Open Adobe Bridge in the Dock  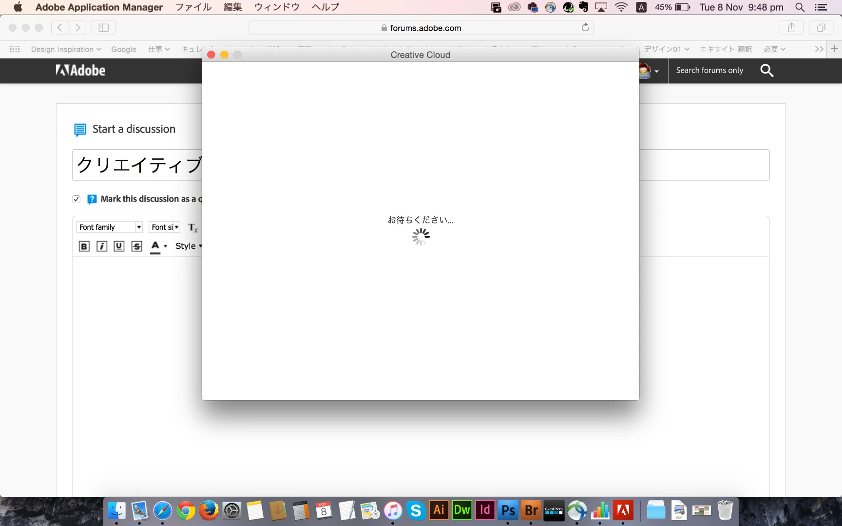click(531, 510)
